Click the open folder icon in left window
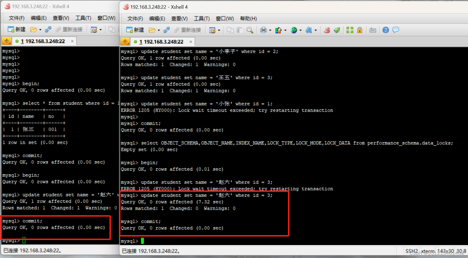This screenshot has width=468, height=258. click(x=34, y=29)
